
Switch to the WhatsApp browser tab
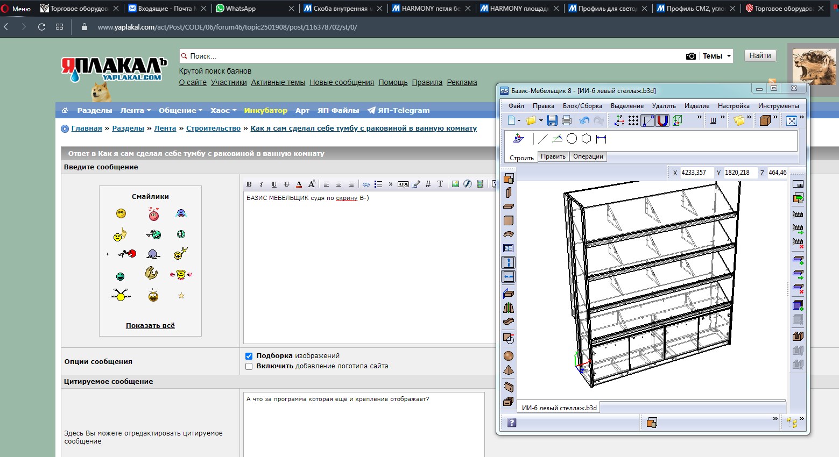[256, 9]
